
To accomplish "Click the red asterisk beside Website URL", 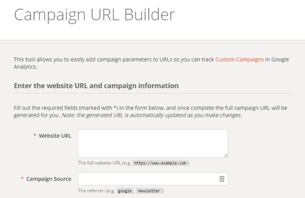I will (x=35, y=136).
